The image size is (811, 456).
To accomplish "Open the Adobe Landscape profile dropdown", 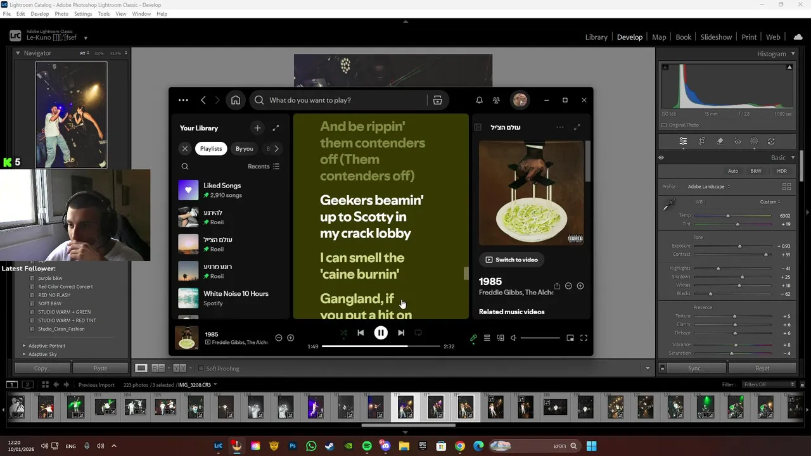I will tap(709, 187).
